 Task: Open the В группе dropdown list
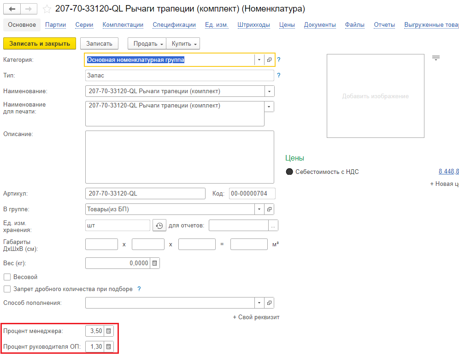[259, 209]
